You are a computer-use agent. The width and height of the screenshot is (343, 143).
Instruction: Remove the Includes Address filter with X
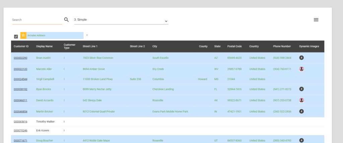87,35
